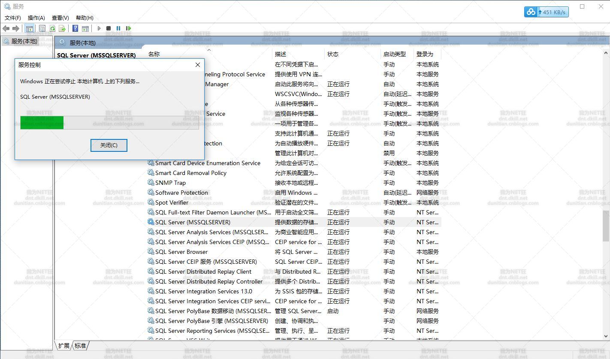Click the Export List toolbar icon
This screenshot has height=359, width=610.
(x=62, y=28)
